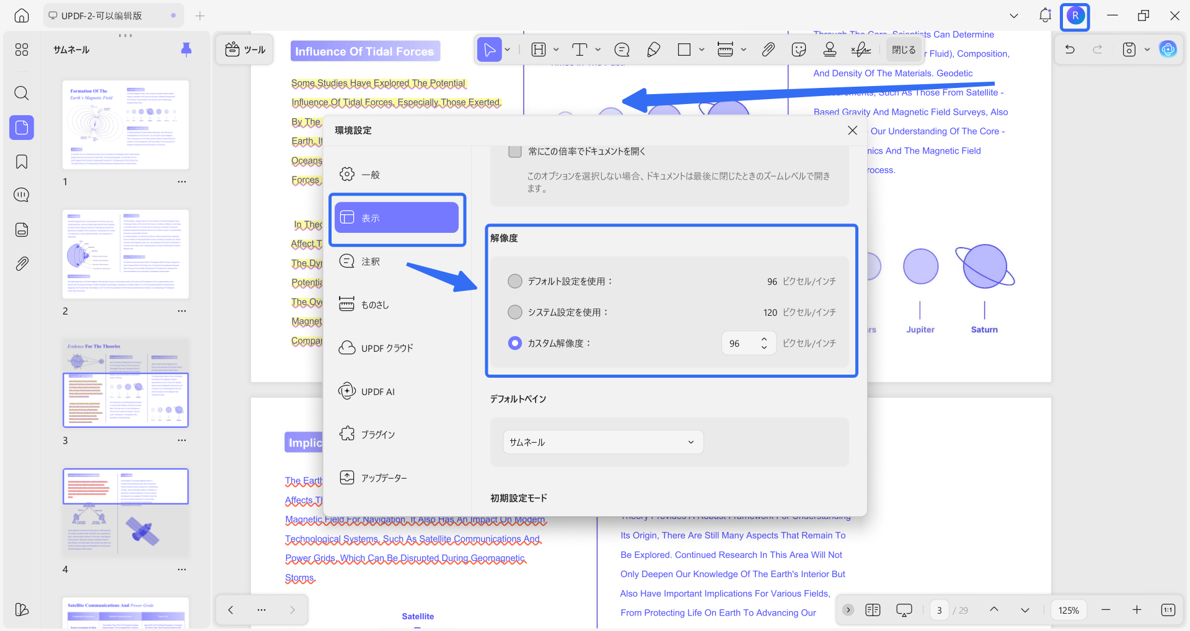Select the stamp tool
This screenshot has width=1190, height=631.
click(830, 49)
